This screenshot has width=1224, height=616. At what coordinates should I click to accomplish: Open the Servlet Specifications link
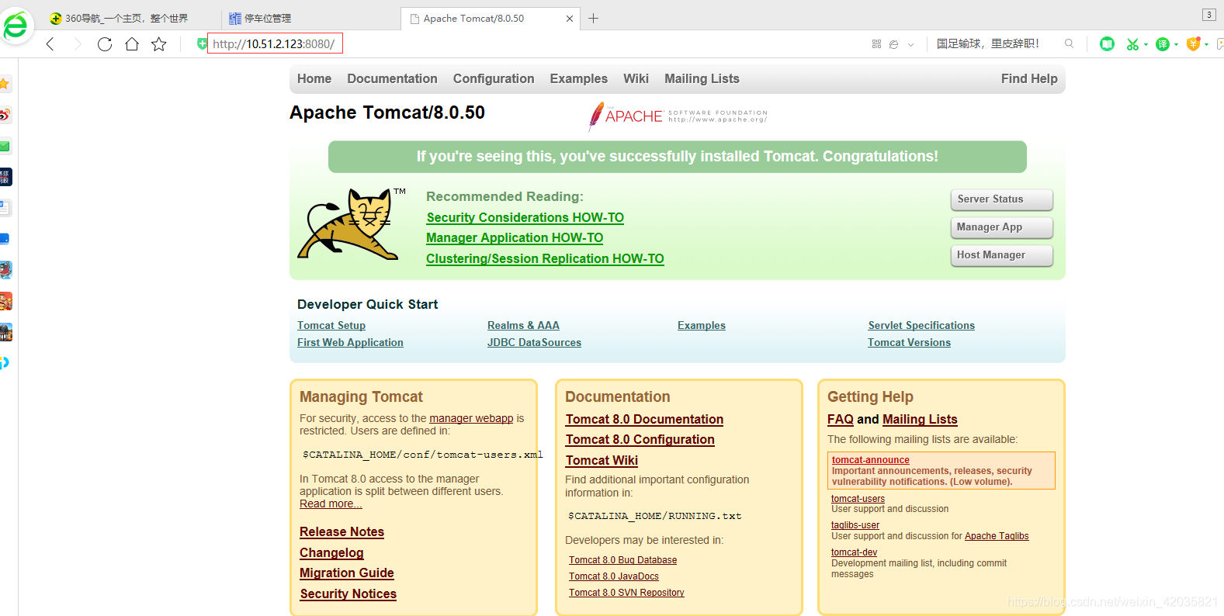pyautogui.click(x=921, y=326)
